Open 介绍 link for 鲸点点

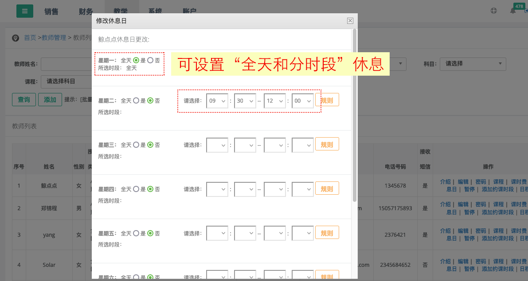pos(445,182)
